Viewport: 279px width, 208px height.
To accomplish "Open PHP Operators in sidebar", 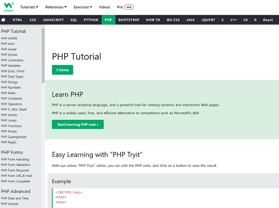I will (12, 104).
